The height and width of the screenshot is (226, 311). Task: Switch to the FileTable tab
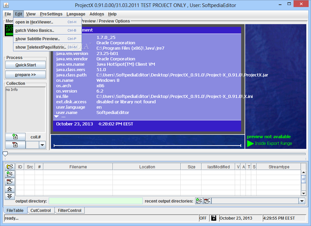(x=15, y=210)
